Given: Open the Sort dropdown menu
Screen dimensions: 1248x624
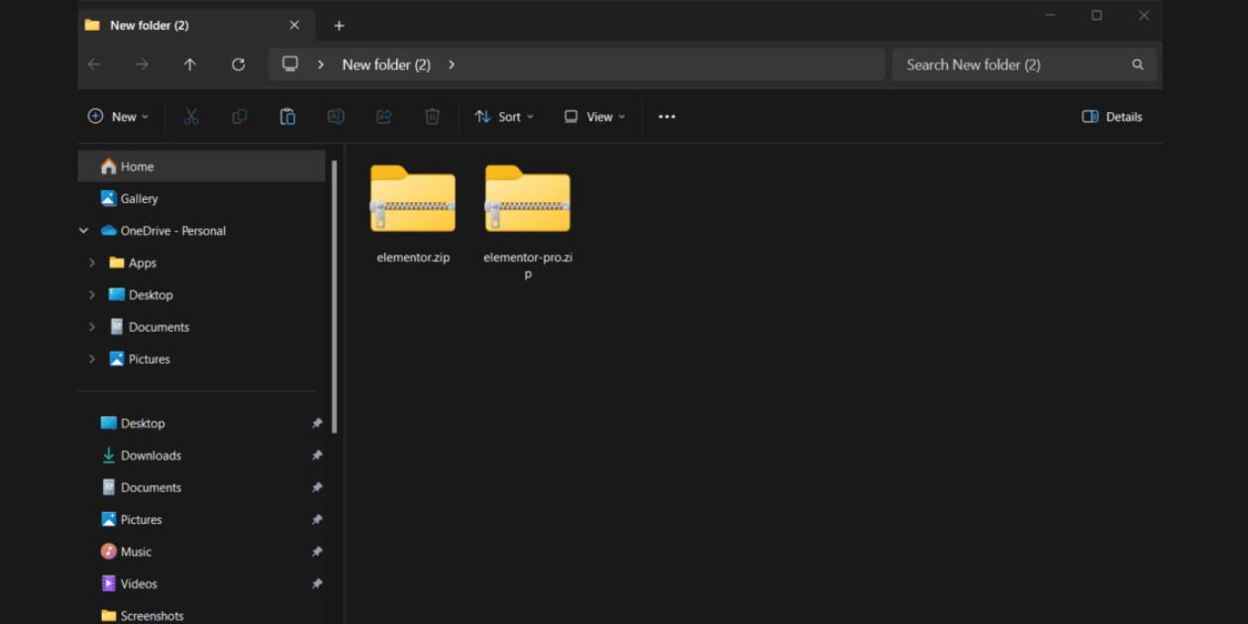Looking at the screenshot, I should pos(504,117).
